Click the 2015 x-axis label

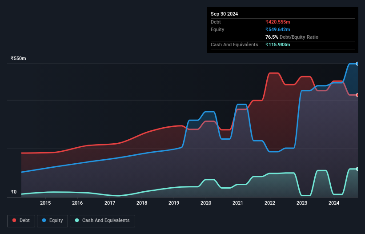tap(45, 203)
